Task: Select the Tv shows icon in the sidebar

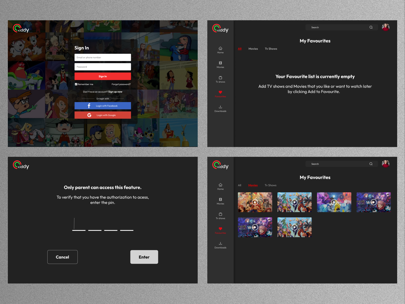Action: click(220, 78)
